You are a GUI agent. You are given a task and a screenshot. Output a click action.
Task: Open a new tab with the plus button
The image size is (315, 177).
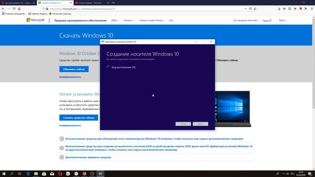point(113,3)
